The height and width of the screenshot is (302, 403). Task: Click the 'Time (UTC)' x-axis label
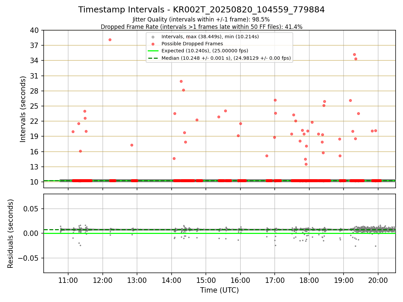[x=219, y=290]
